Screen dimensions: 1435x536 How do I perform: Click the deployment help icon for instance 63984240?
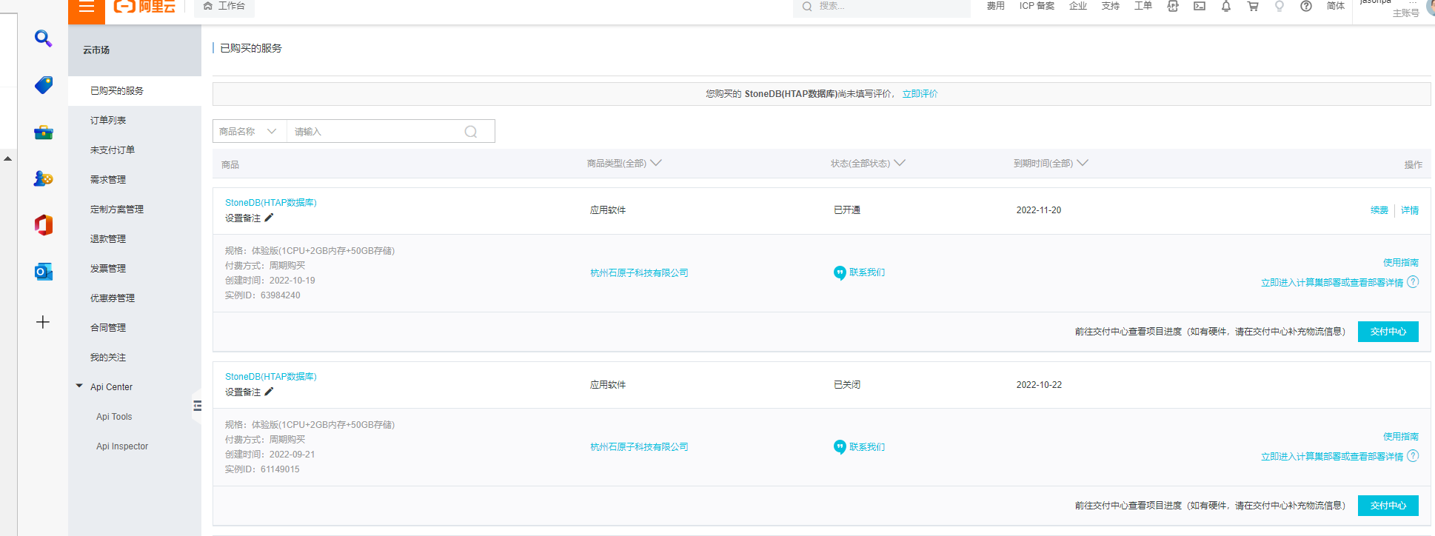pos(1413,282)
